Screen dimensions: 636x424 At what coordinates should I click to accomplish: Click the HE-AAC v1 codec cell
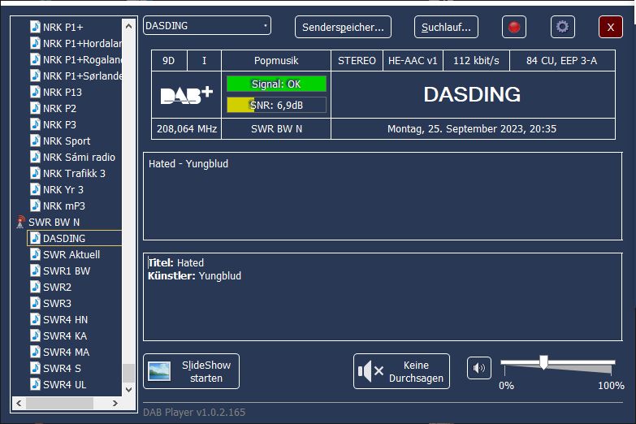click(x=413, y=61)
